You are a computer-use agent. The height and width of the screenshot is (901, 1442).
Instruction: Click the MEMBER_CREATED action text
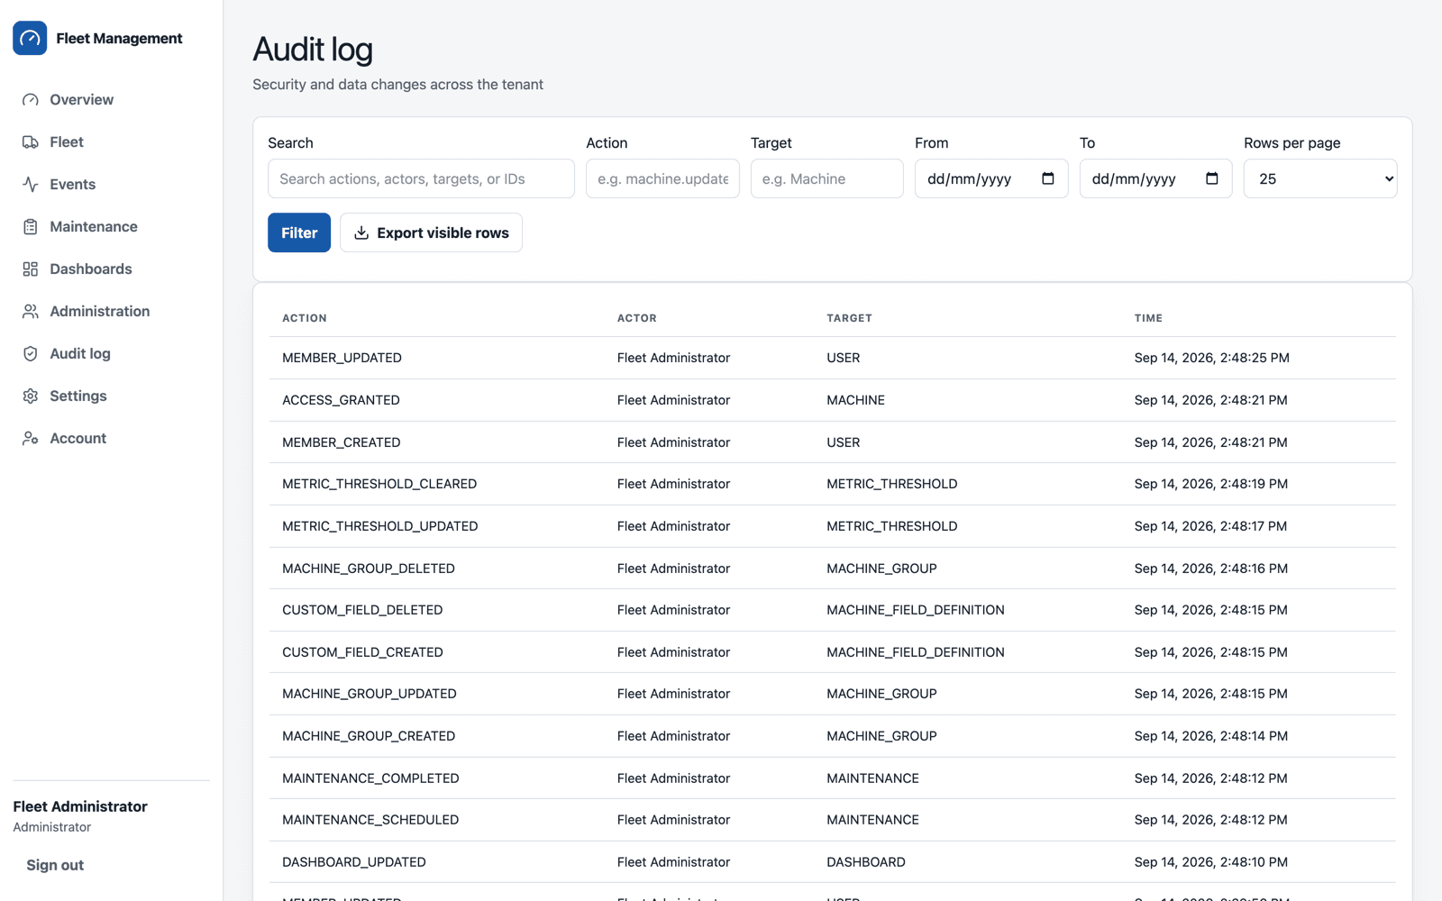coord(342,442)
